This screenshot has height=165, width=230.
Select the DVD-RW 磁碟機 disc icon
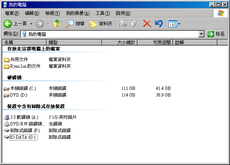[x=6, y=124]
